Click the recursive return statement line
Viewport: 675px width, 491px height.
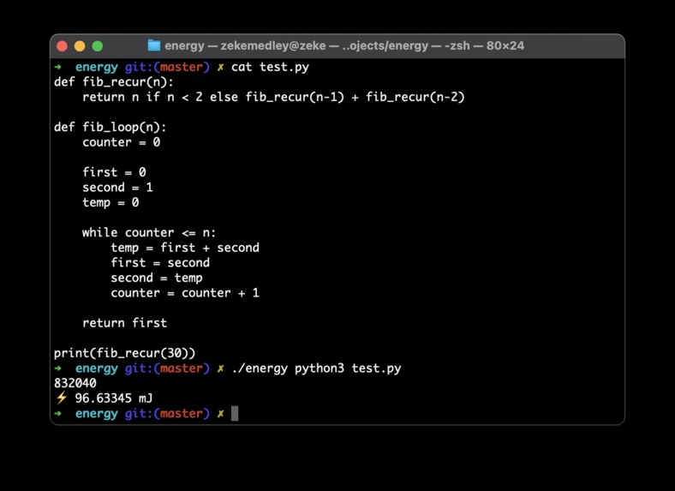(273, 98)
